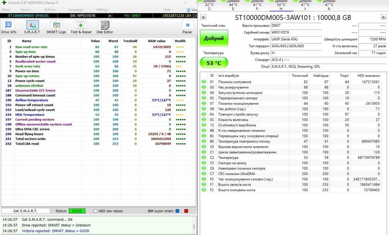The width and height of the screenshot is (389, 235).
Task: Select the Ultra DMA CRC errors row
Action: (x=97, y=129)
